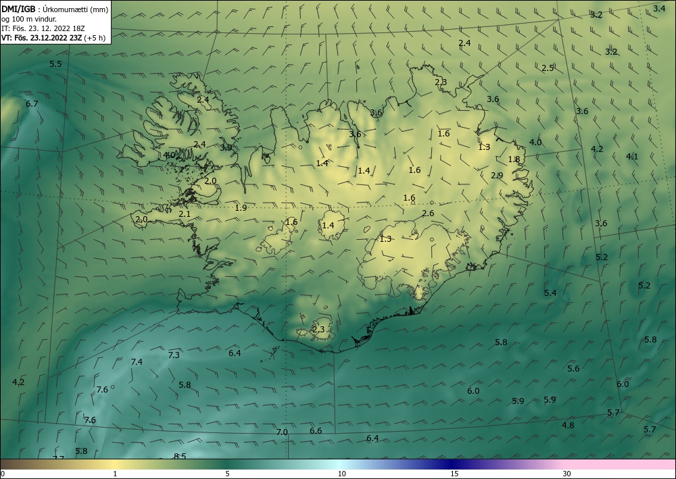This screenshot has width=676, height=479.
Task: Click the 'og 100 m vindur.' legend line
Action: 29,19
